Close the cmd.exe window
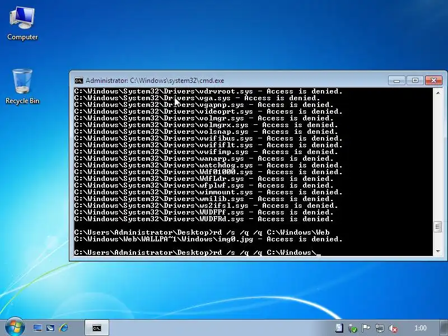Screen dimensions: 448x336 tap(433, 81)
